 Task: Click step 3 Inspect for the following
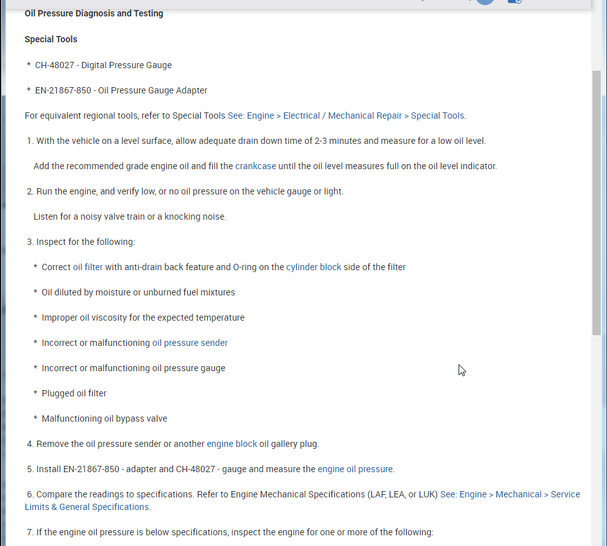81,242
